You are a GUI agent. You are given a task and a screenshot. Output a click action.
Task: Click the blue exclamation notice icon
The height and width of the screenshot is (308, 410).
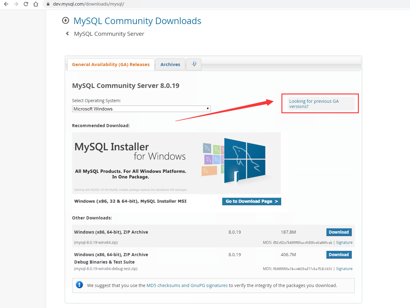point(79,285)
